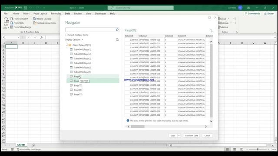The width and height of the screenshot is (278, 156).
Task: Open the Review tab
Action: (x=78, y=13)
